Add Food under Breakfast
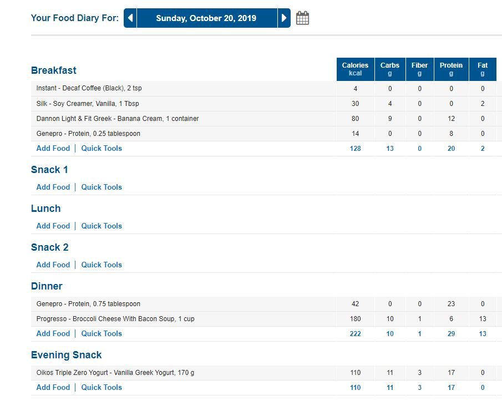Image resolution: width=502 pixels, height=401 pixels. click(53, 148)
